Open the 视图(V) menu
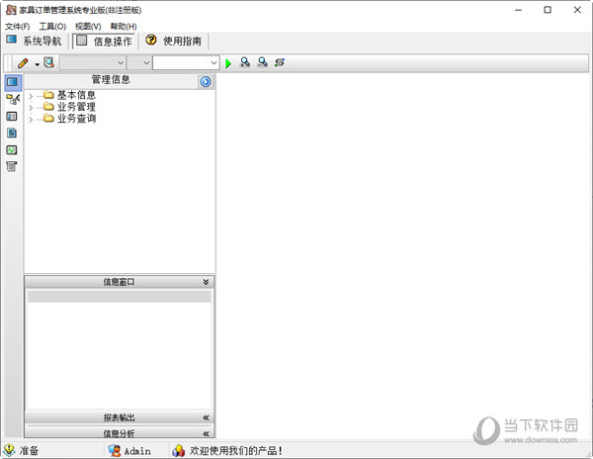Viewport: 593px width, 459px height. click(x=88, y=27)
